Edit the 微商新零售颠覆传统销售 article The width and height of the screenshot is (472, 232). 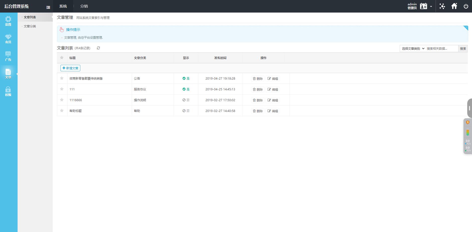pyautogui.click(x=273, y=79)
